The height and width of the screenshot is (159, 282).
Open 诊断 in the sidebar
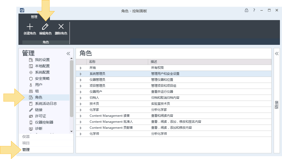[x=38, y=129]
